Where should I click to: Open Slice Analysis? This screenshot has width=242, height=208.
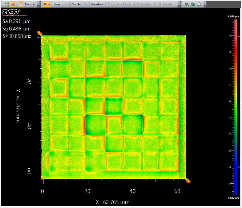click(165, 4)
